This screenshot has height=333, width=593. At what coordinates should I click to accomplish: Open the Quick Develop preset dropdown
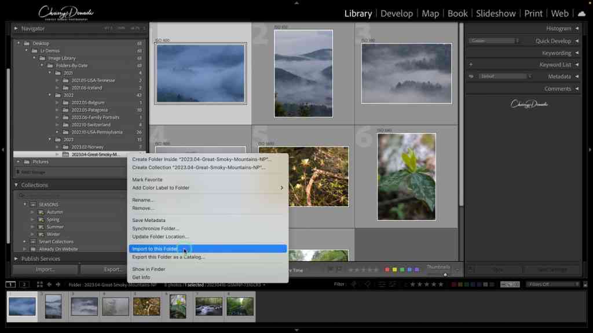pyautogui.click(x=493, y=41)
